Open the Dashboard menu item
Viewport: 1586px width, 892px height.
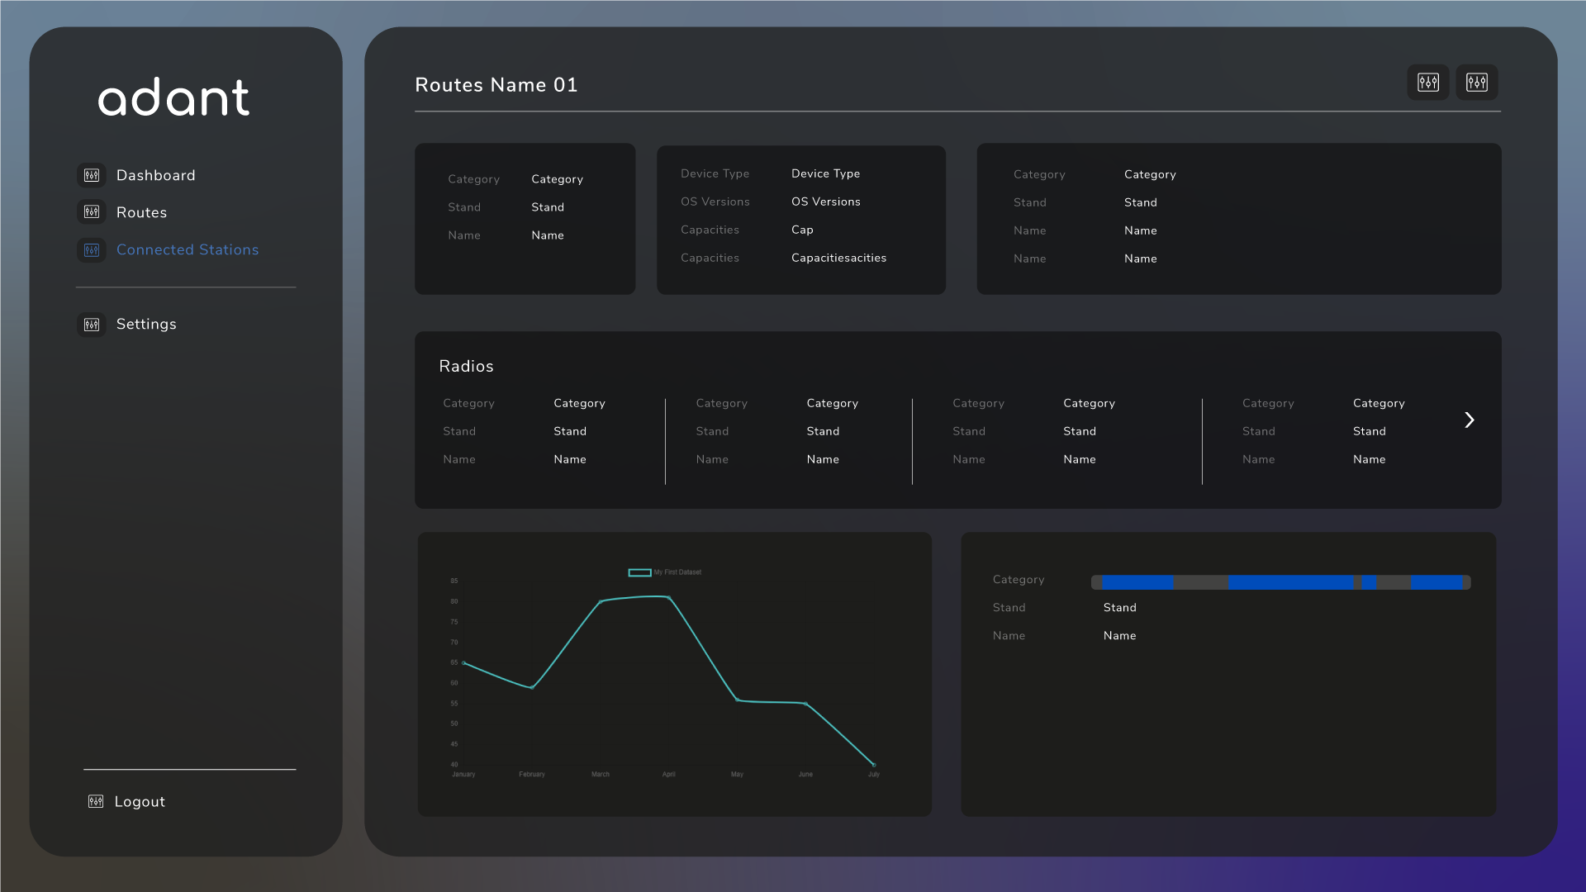(156, 175)
